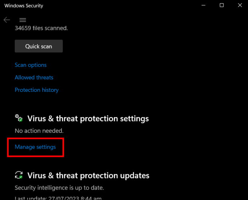Open the Allowed threats link
This screenshot has height=200, width=248.
34,78
